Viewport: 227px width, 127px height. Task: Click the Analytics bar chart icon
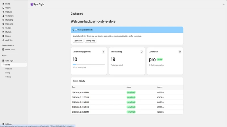[3, 40]
